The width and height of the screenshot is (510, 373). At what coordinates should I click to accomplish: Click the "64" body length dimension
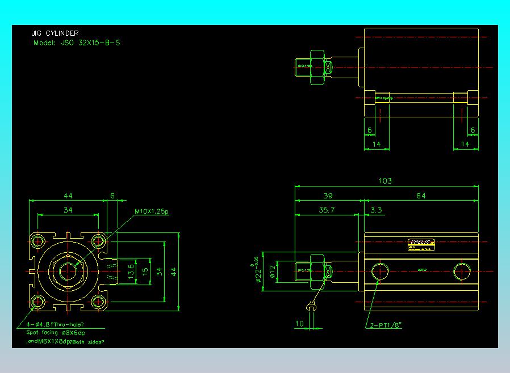pos(421,196)
